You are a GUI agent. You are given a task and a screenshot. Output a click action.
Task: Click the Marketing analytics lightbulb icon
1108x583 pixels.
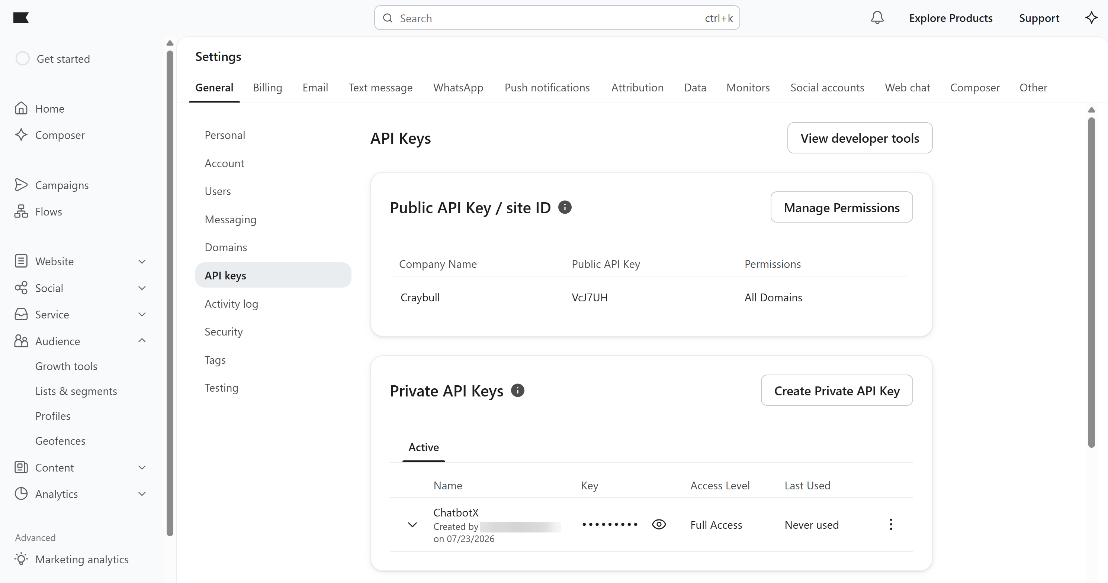(x=21, y=559)
